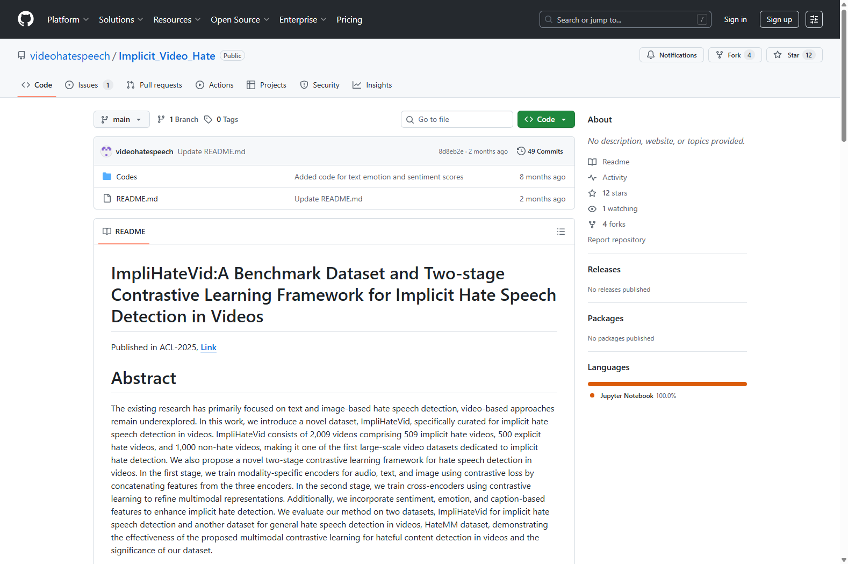Click the Pull requests tab icon
Viewport: 848px width, 564px height.
[x=131, y=85]
